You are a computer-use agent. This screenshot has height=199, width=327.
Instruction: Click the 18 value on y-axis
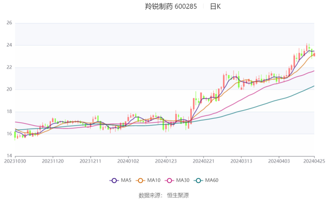coord(9,112)
